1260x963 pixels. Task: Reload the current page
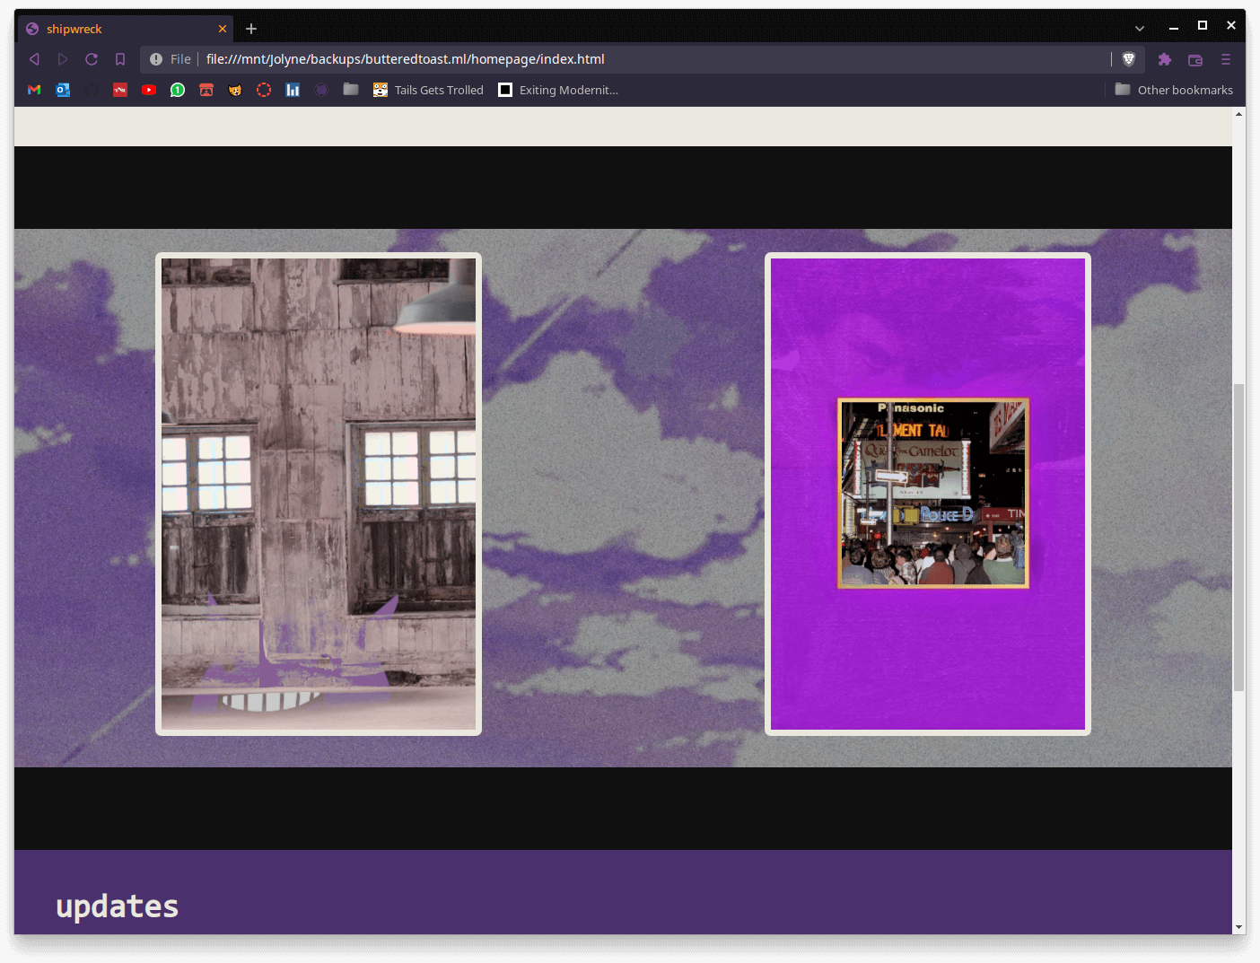[x=92, y=59]
